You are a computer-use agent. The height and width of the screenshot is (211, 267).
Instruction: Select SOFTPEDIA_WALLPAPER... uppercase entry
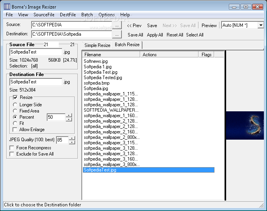(x=111, y=110)
